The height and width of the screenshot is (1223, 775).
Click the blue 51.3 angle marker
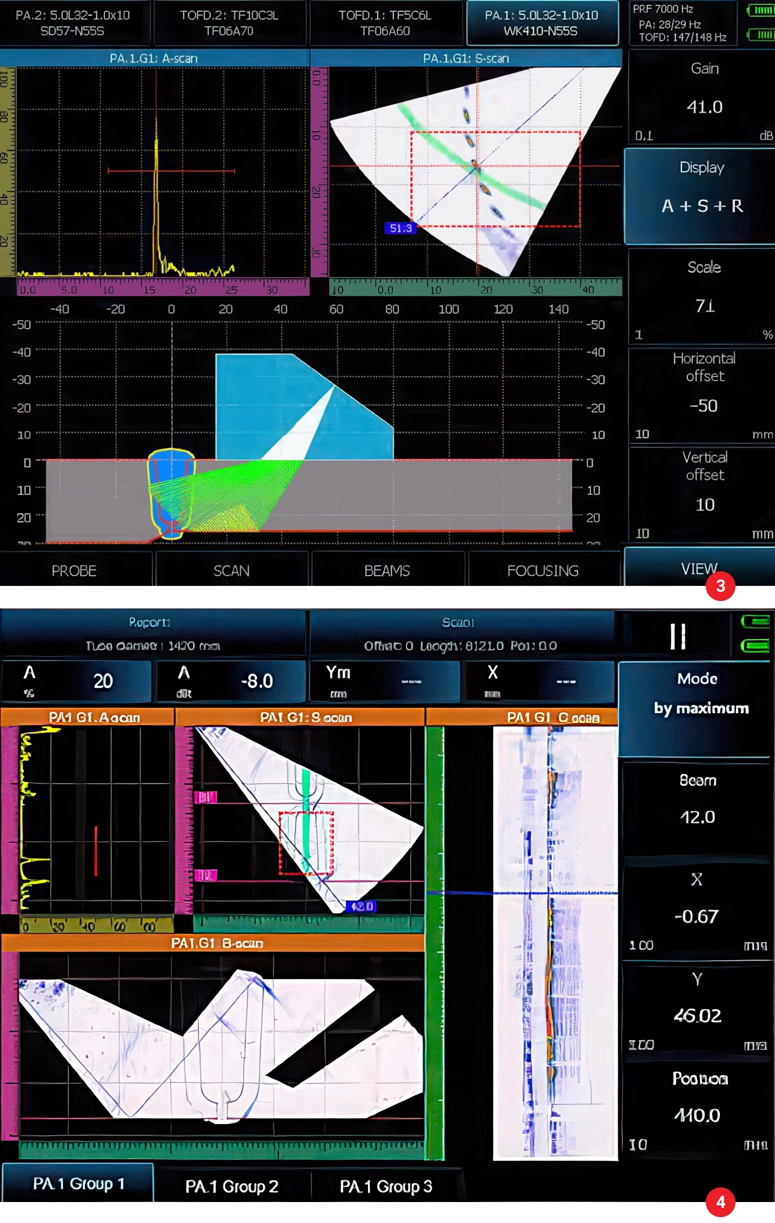click(400, 229)
